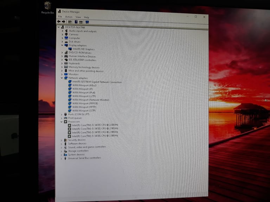This screenshot has height=202, width=270.
Task: Open the Action menu
Action: (69, 17)
